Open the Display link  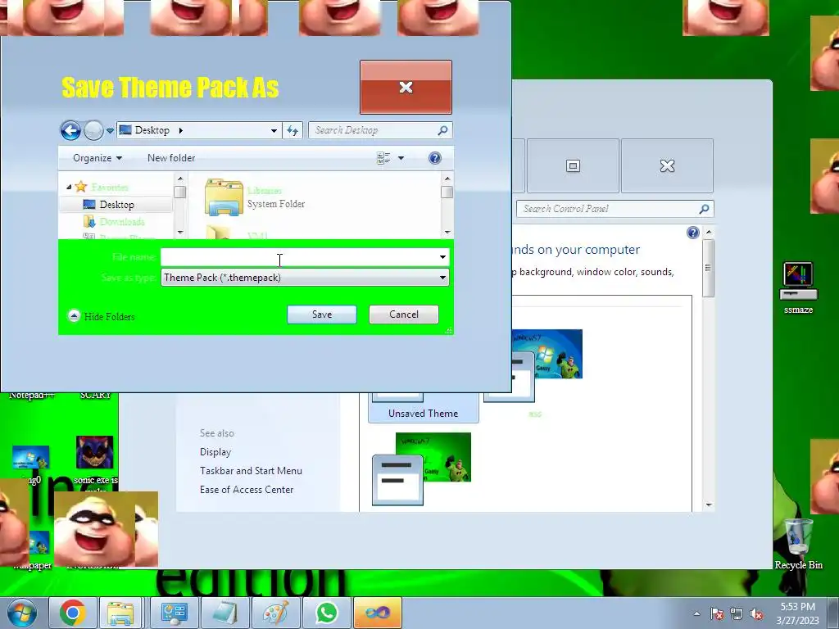click(215, 452)
